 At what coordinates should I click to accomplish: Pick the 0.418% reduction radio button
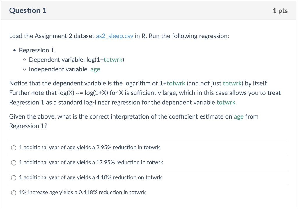[x=14, y=193]
